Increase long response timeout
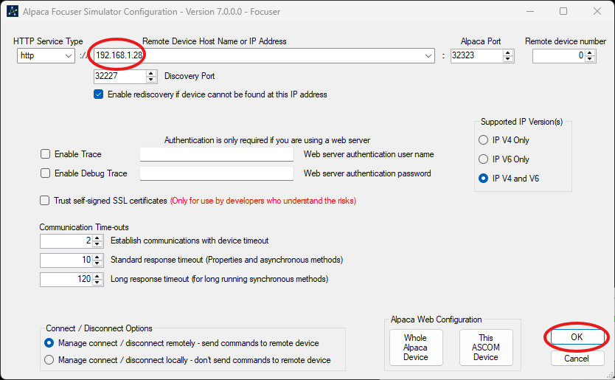 [97, 276]
